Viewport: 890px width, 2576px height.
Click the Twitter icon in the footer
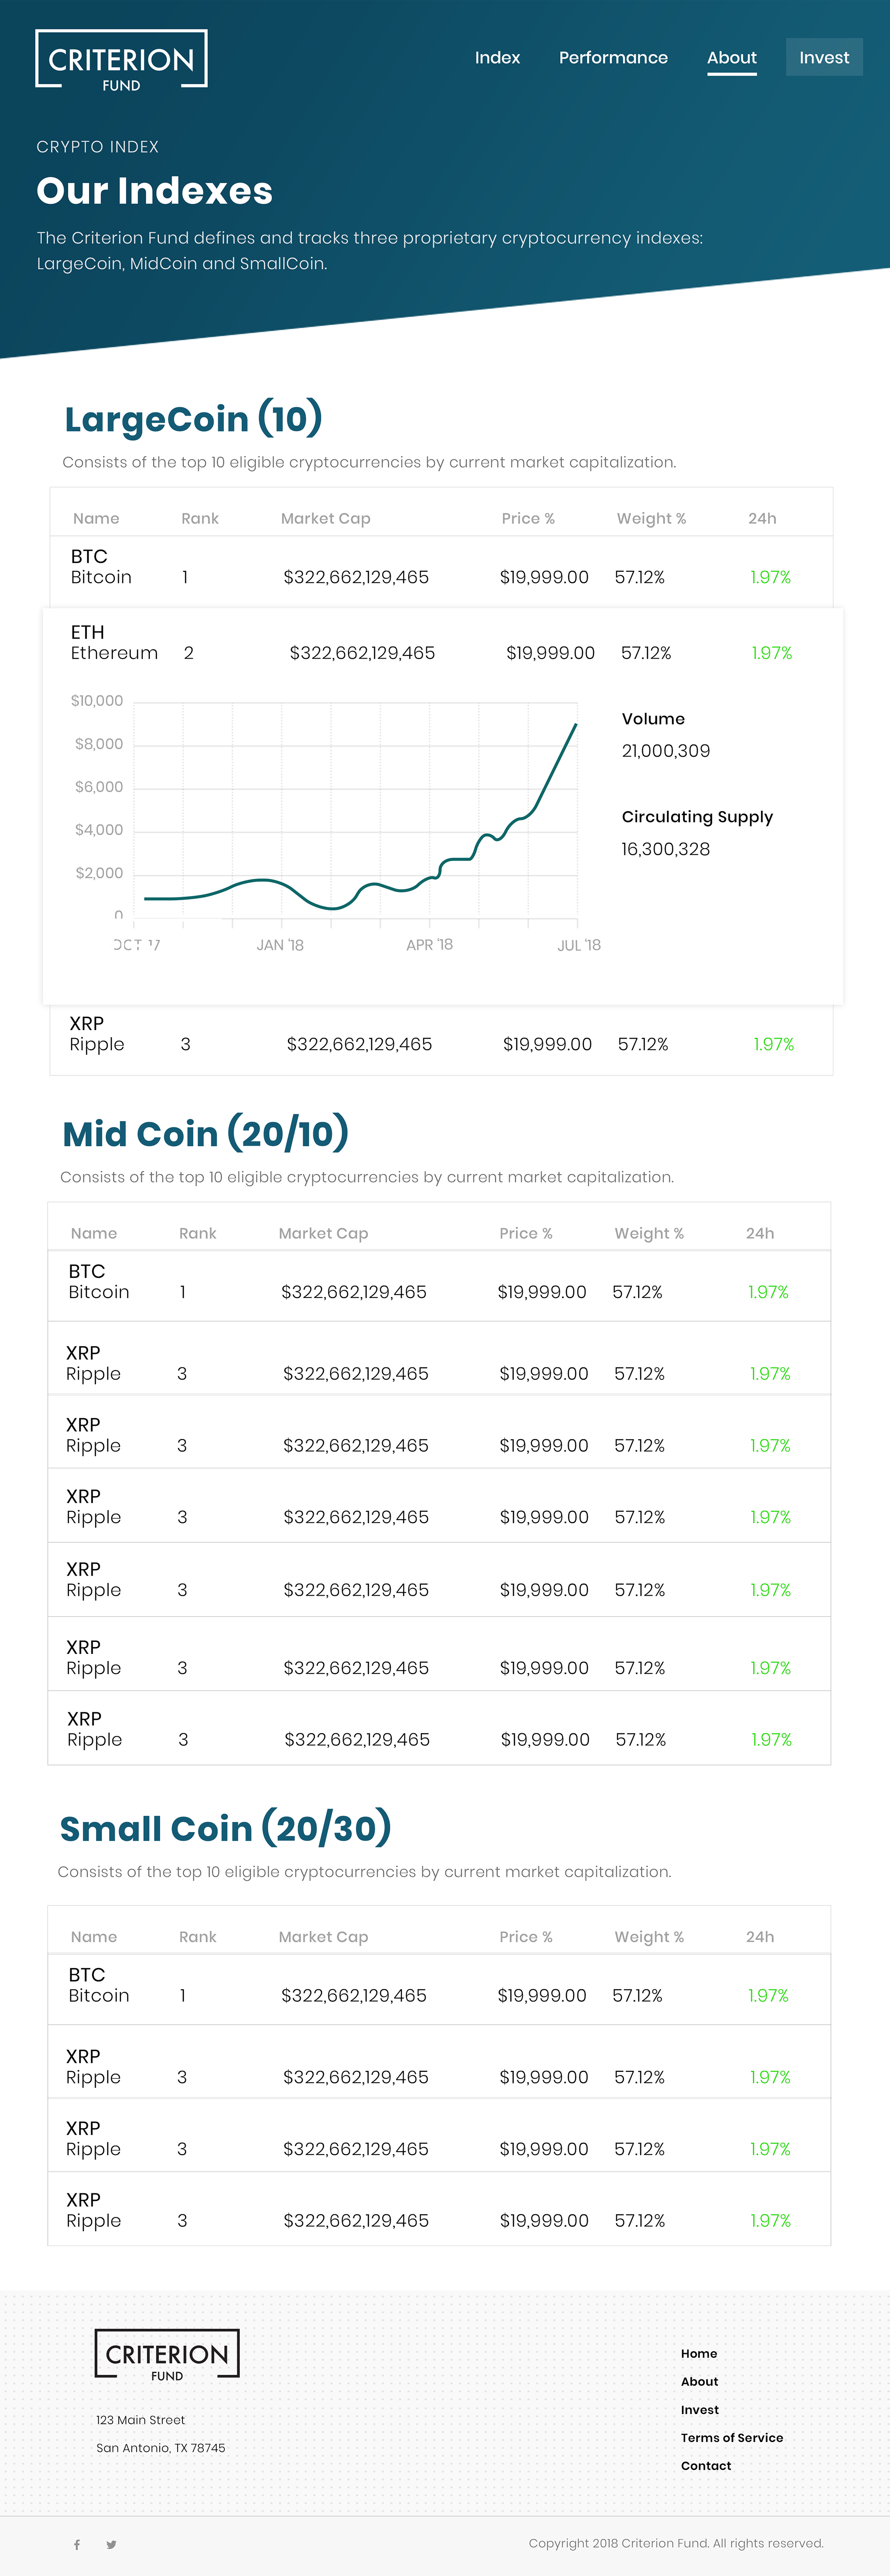click(x=111, y=2544)
